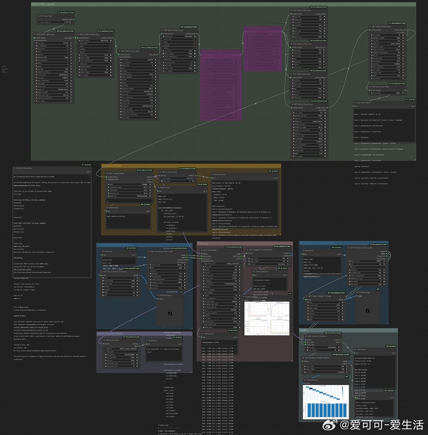Image resolution: width=428 pixels, height=435 pixels.
Task: Select the Compile Model group title
Action: pyautogui.click(x=111, y=166)
